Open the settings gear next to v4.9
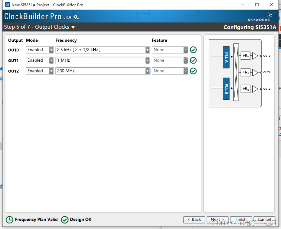281x229 pixels. click(76, 17)
